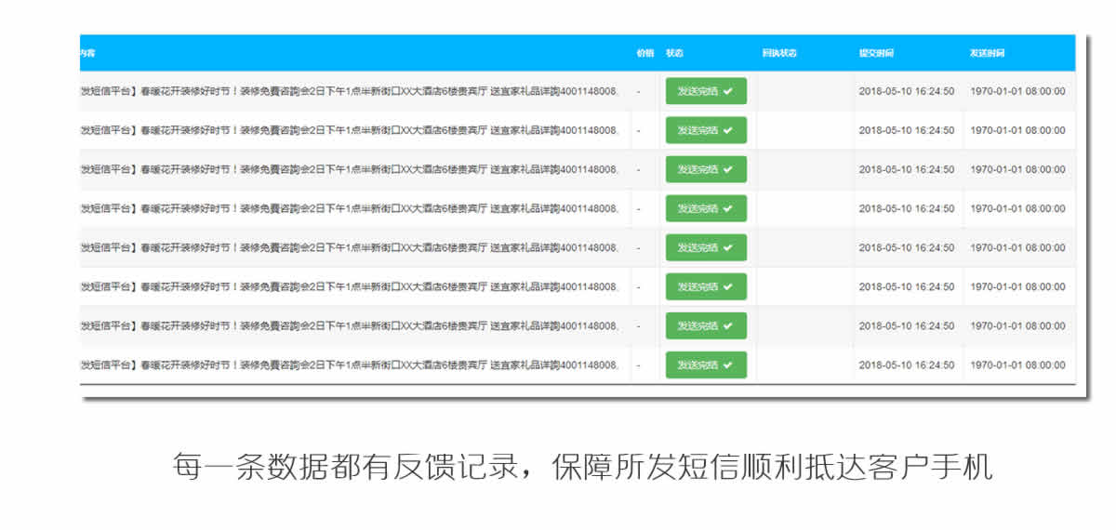The height and width of the screenshot is (530, 1116).
Task: Click the last row's send time 1970-01-01 08:00:00
Action: tap(1017, 365)
